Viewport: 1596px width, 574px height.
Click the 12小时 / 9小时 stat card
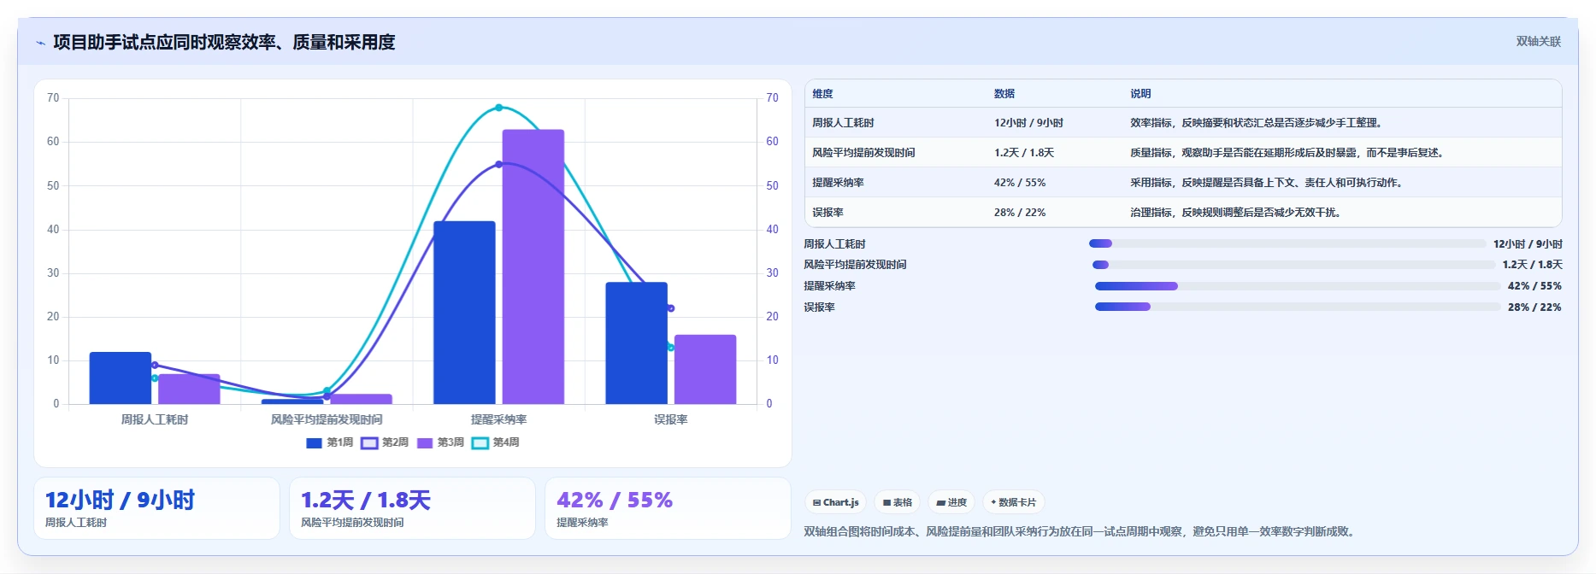click(156, 508)
